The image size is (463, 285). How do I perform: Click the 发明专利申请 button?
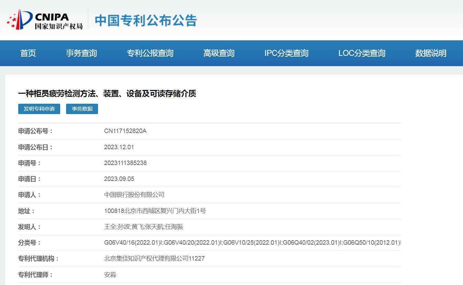click(x=39, y=109)
